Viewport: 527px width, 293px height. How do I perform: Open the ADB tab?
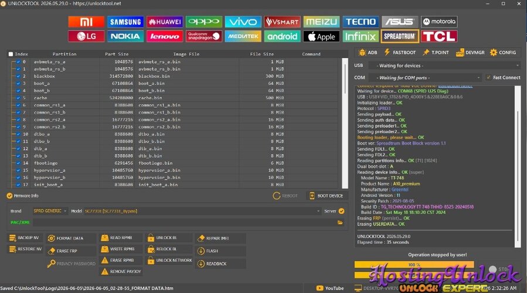pos(368,52)
